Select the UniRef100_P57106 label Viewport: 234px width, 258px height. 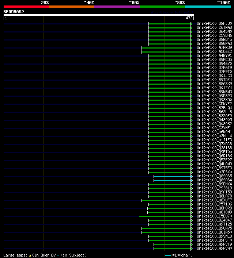[x=214, y=204]
